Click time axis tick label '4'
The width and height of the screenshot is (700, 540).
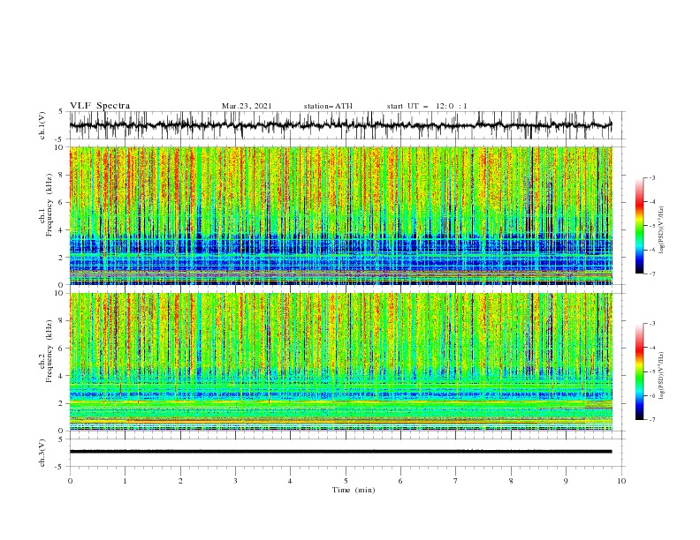[290, 481]
